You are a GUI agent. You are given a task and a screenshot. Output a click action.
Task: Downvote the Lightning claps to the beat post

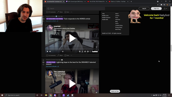[44, 64]
